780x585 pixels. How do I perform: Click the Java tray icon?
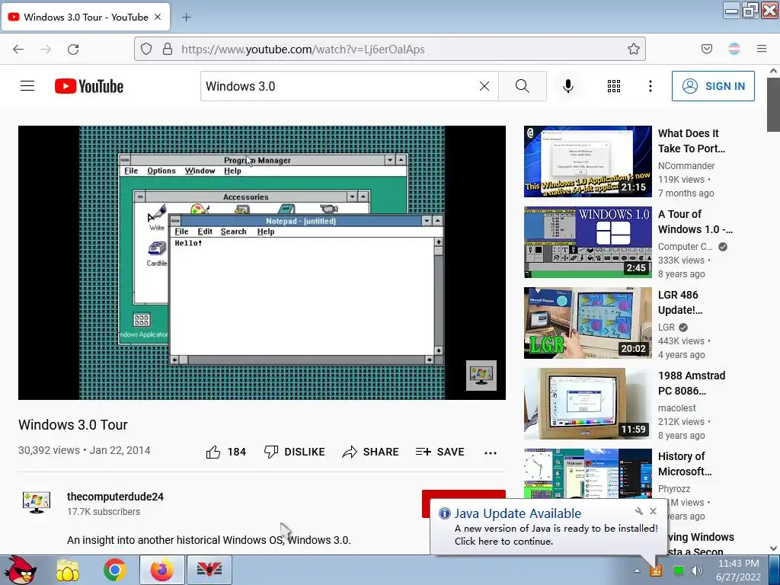(657, 570)
